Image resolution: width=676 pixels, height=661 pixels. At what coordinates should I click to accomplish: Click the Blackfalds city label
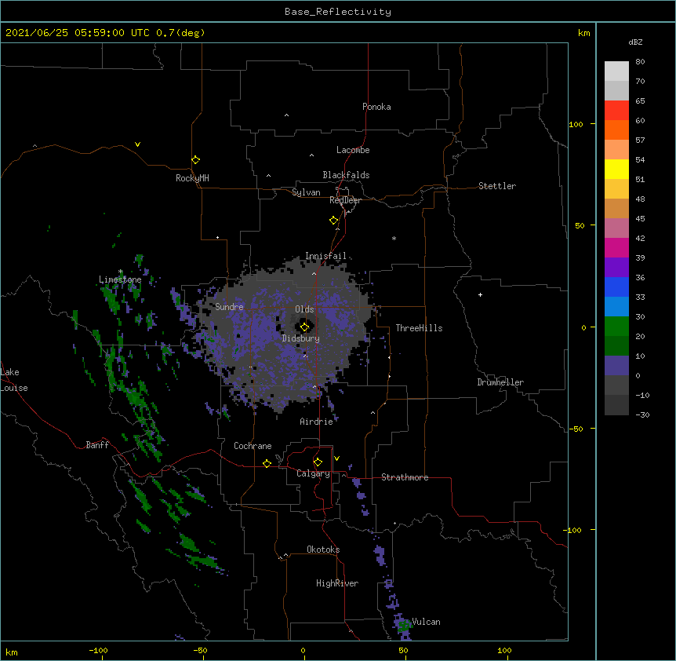346,175
